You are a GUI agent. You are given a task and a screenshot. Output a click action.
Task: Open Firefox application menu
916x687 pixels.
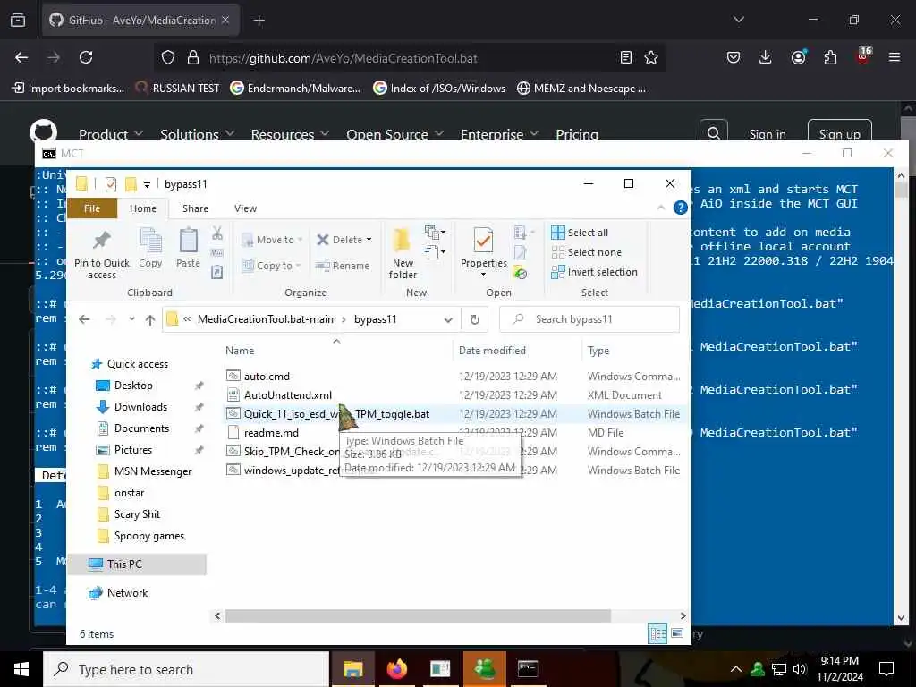(x=894, y=57)
